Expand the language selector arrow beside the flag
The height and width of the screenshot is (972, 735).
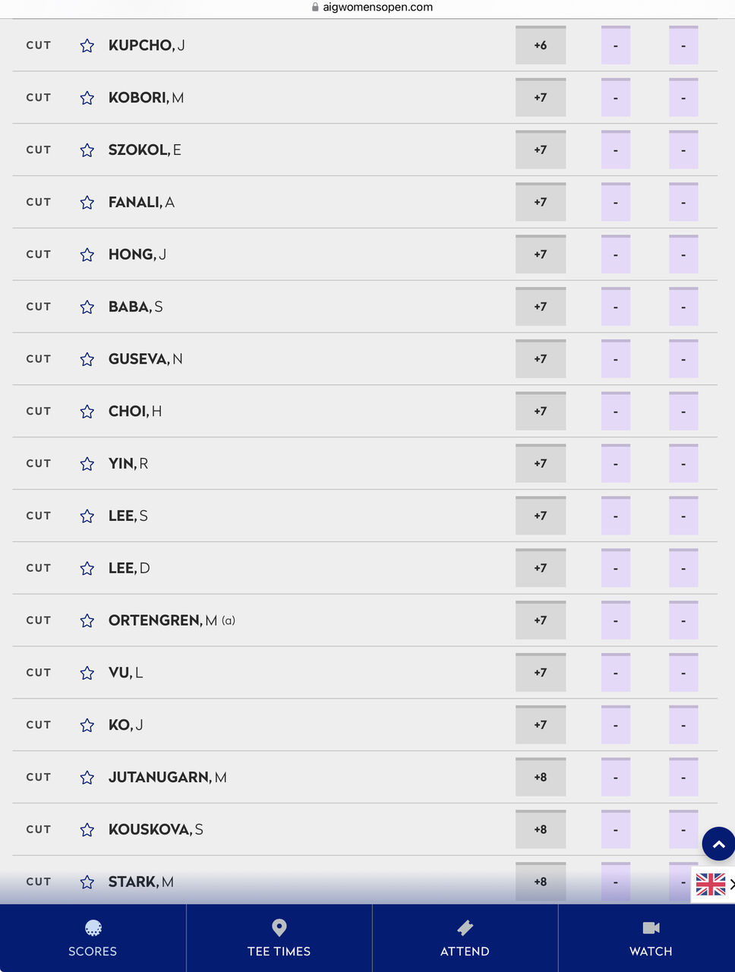click(732, 885)
